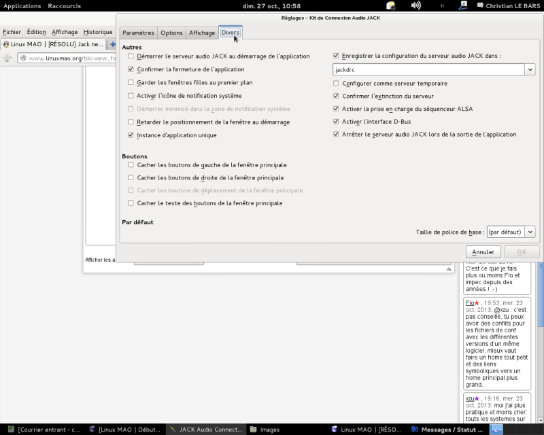Check Configurer comme serveur temporaire
Image resolution: width=544 pixels, height=435 pixels.
coord(336,83)
